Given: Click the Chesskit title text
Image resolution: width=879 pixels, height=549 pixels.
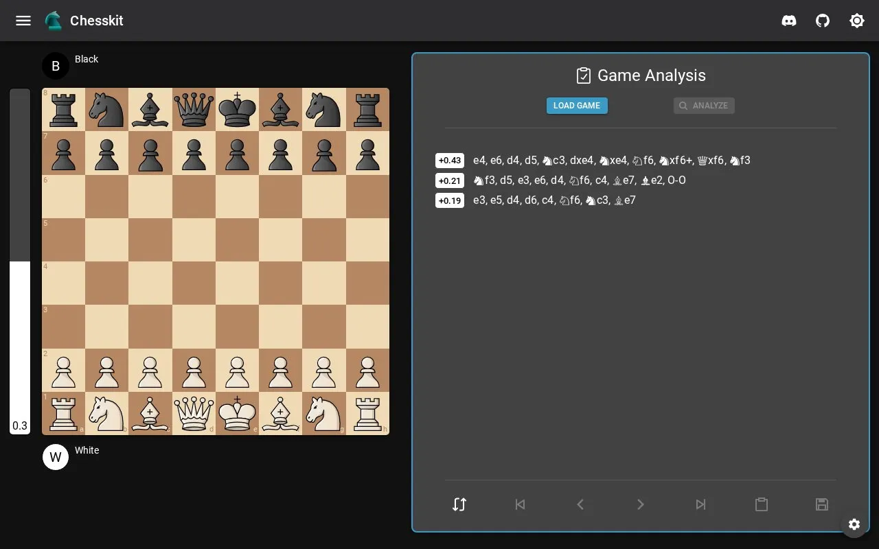Looking at the screenshot, I should pyautogui.click(x=97, y=21).
